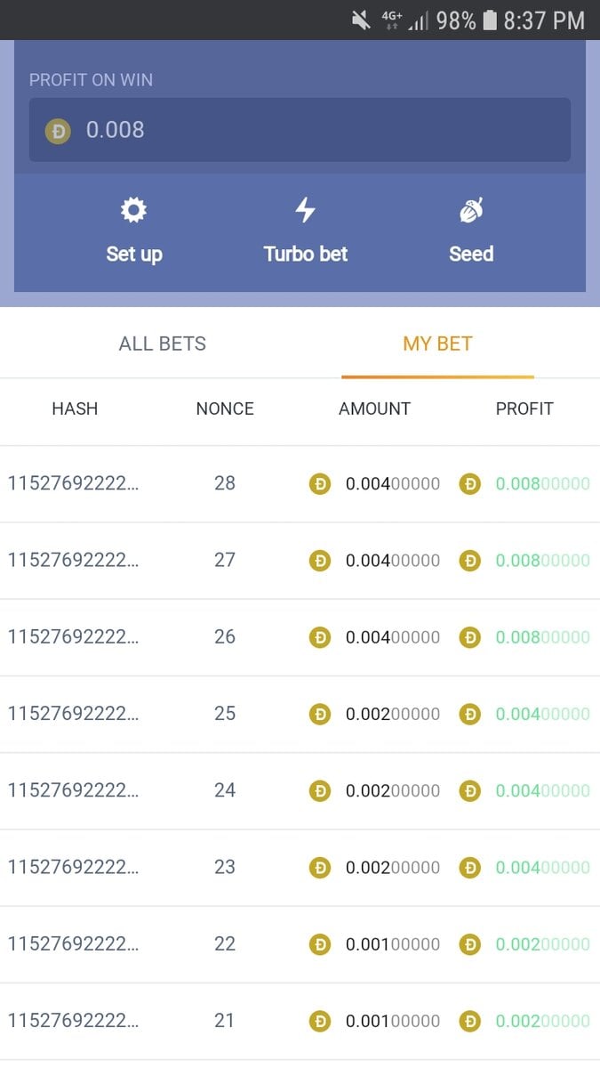Tap amount coin icon for nonce 28
Viewport: 600px width, 1068px height.
pyautogui.click(x=320, y=484)
